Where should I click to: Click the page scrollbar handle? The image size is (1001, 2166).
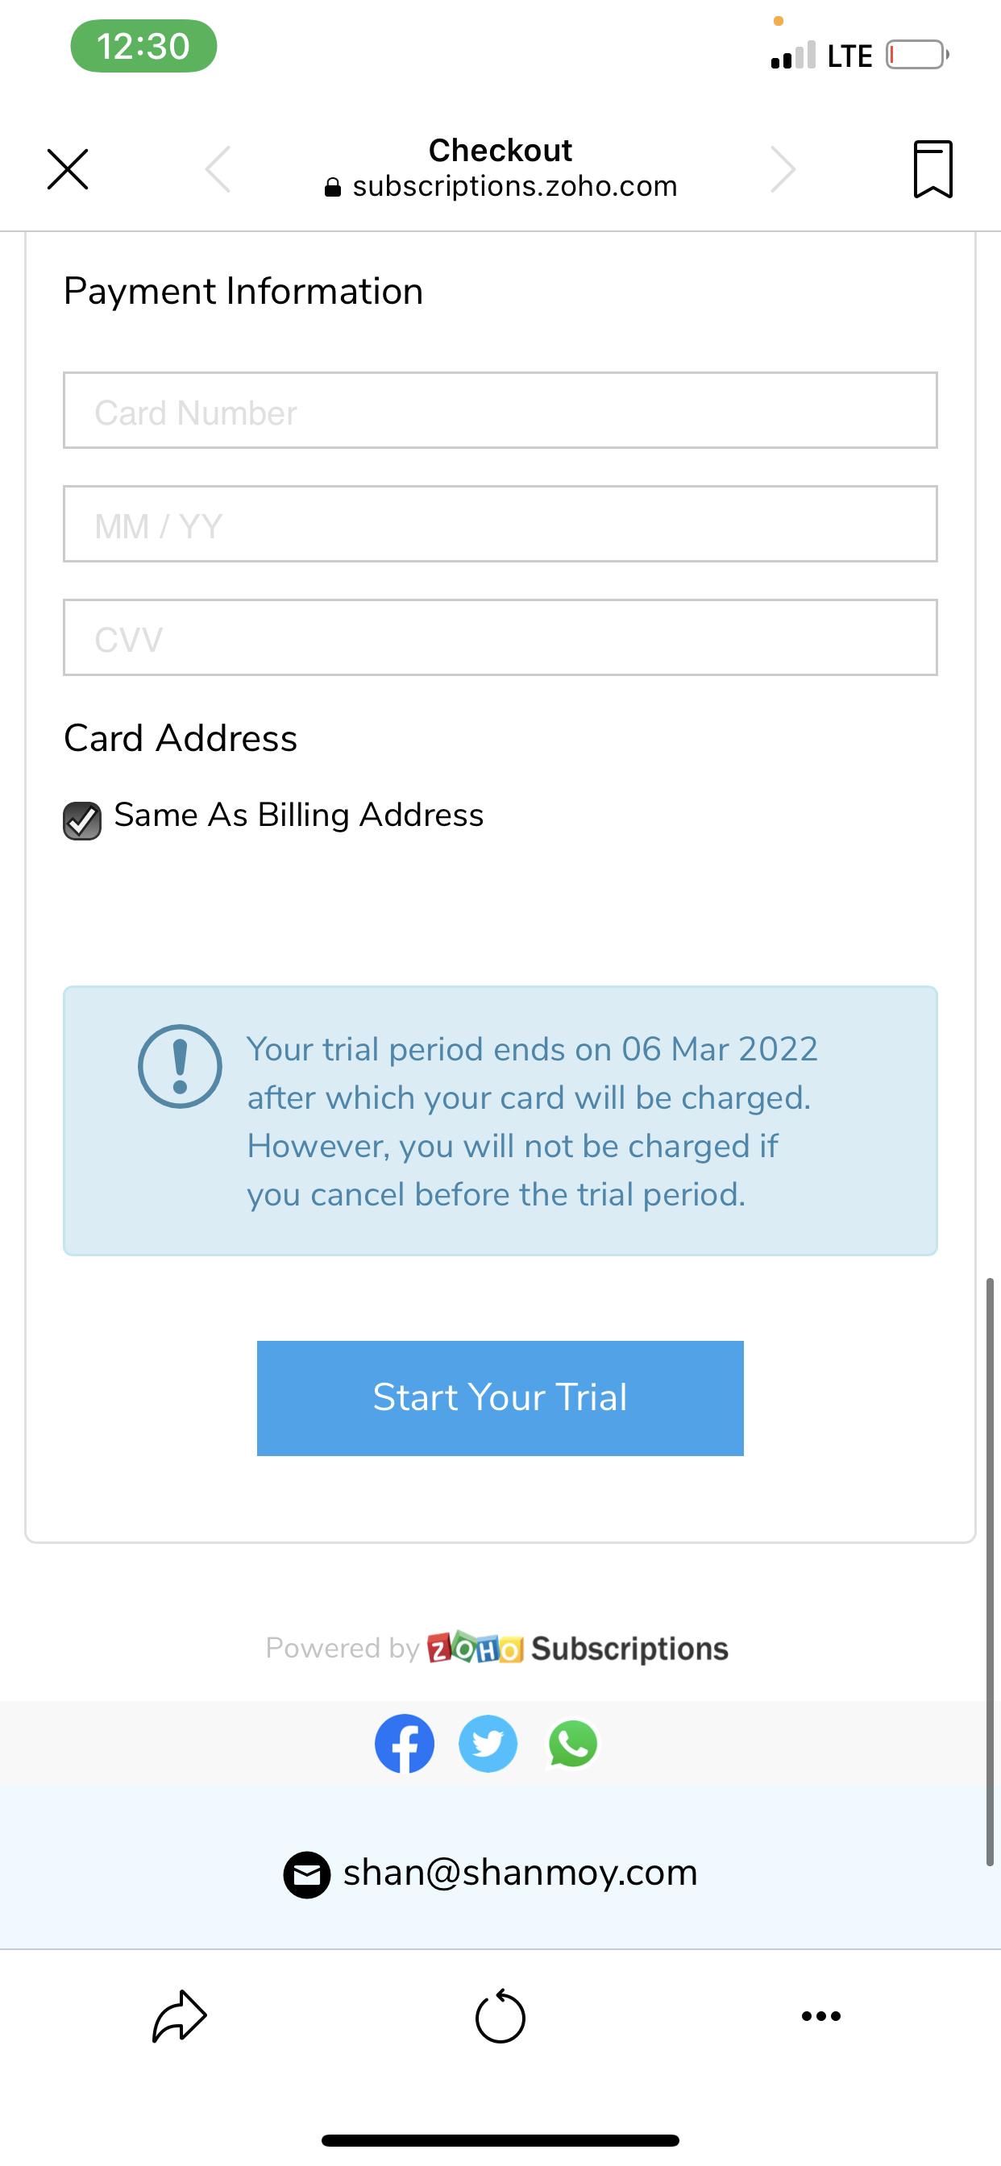tap(990, 1571)
